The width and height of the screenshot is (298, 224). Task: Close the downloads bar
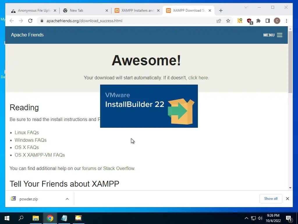287,199
